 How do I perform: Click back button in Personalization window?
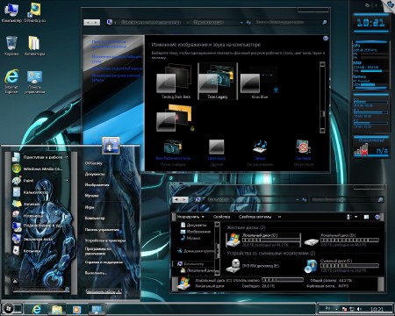(x=88, y=22)
